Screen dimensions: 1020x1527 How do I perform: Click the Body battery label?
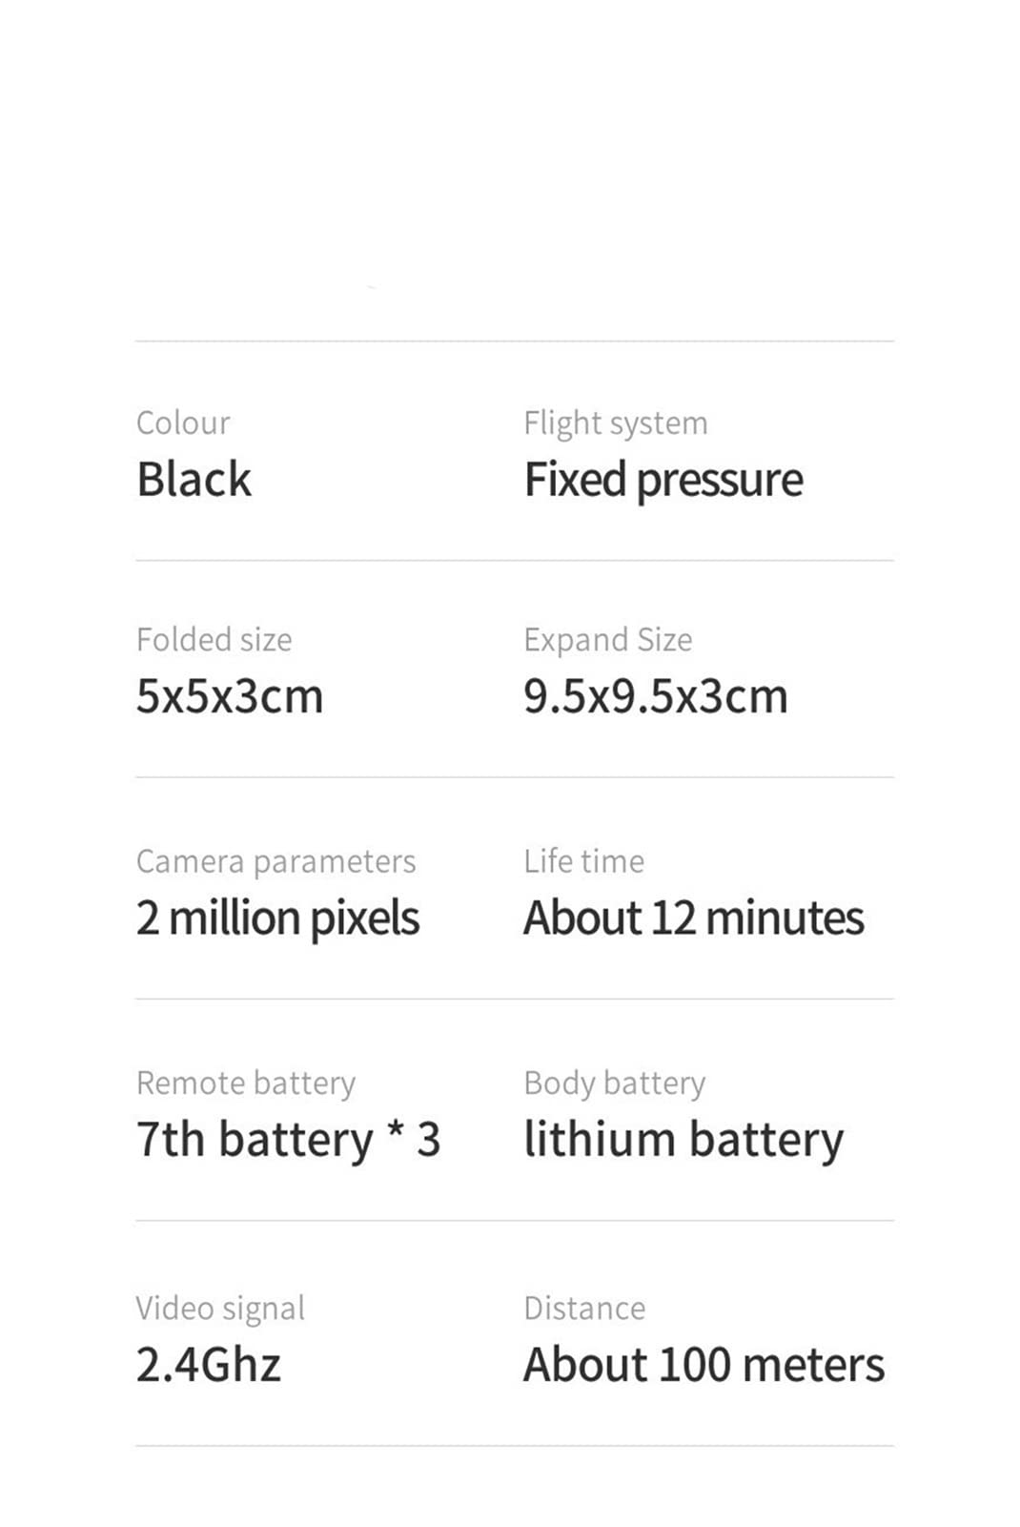pyautogui.click(x=615, y=1083)
